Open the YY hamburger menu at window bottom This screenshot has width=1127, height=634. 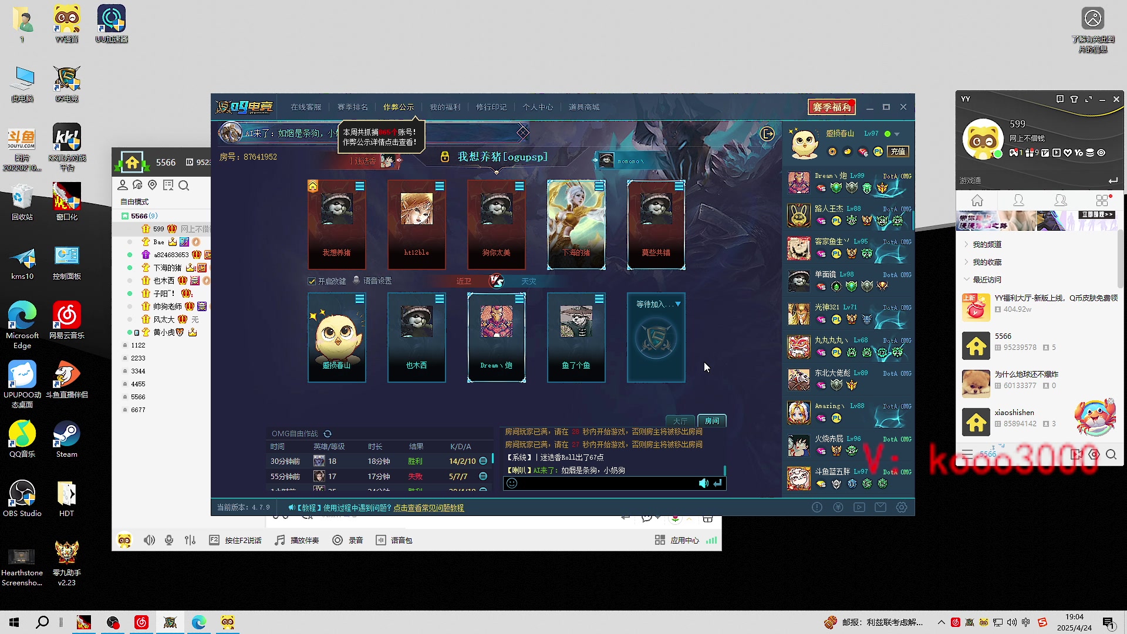(967, 454)
